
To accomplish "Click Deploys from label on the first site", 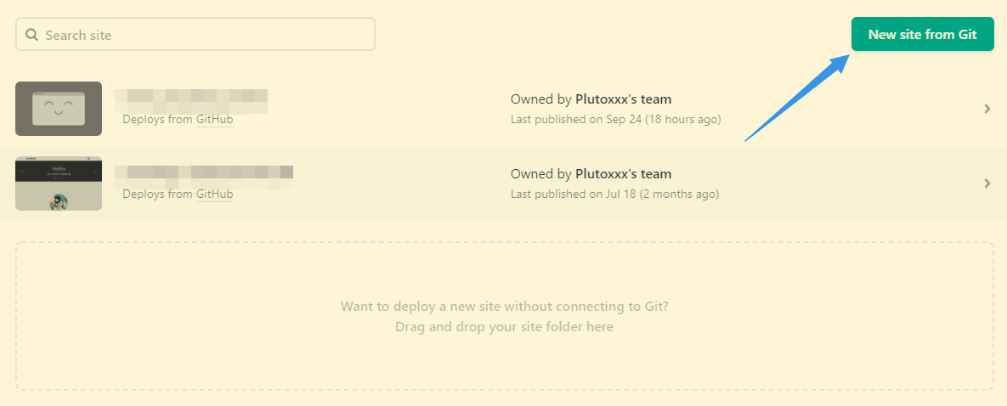I will click(x=157, y=120).
